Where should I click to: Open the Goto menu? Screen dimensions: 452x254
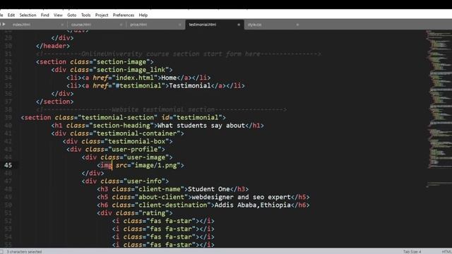[x=72, y=15]
